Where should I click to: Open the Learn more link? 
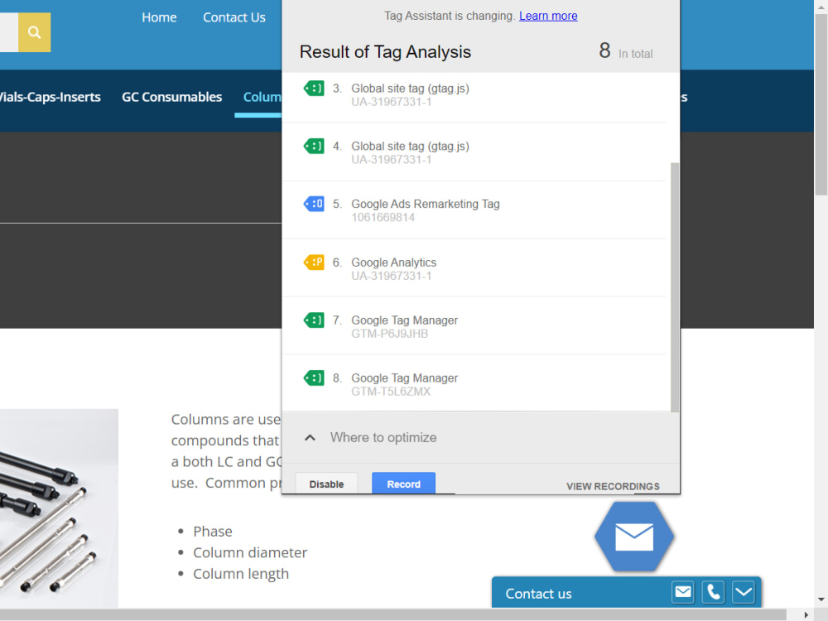point(548,15)
